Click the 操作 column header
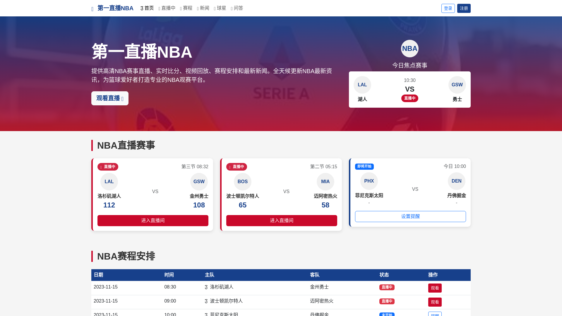562x316 pixels. click(x=433, y=275)
